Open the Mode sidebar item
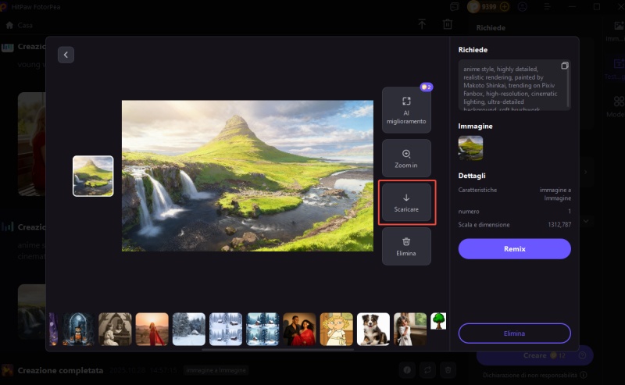 [616, 106]
